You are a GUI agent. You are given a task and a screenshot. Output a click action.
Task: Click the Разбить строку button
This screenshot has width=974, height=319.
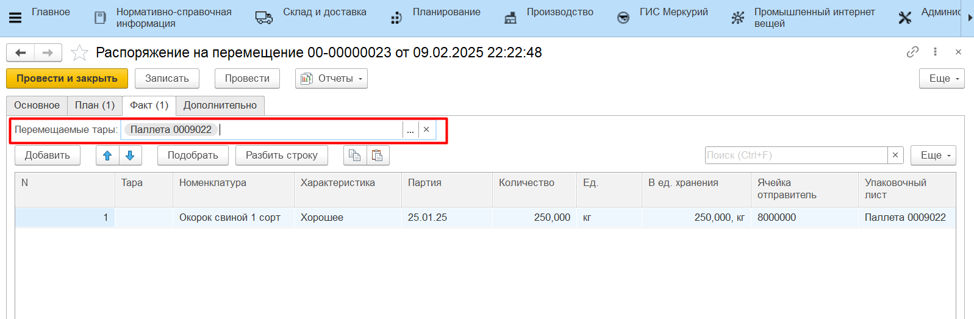coord(281,156)
